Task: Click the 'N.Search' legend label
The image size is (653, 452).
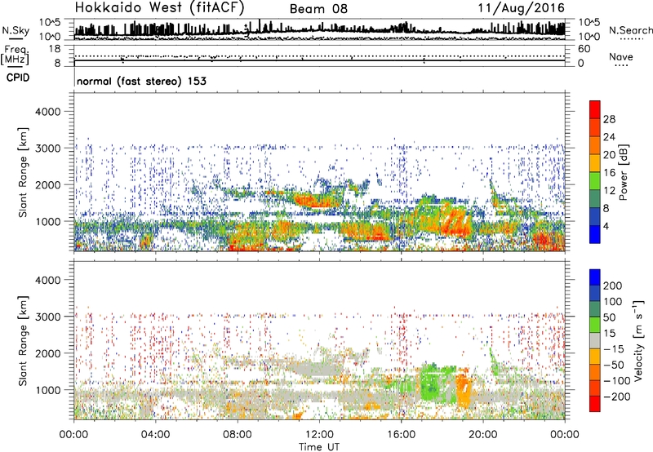Action: pos(630,30)
